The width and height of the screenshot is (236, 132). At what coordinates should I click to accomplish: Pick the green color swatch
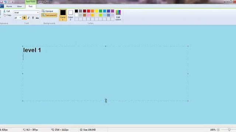101,11
